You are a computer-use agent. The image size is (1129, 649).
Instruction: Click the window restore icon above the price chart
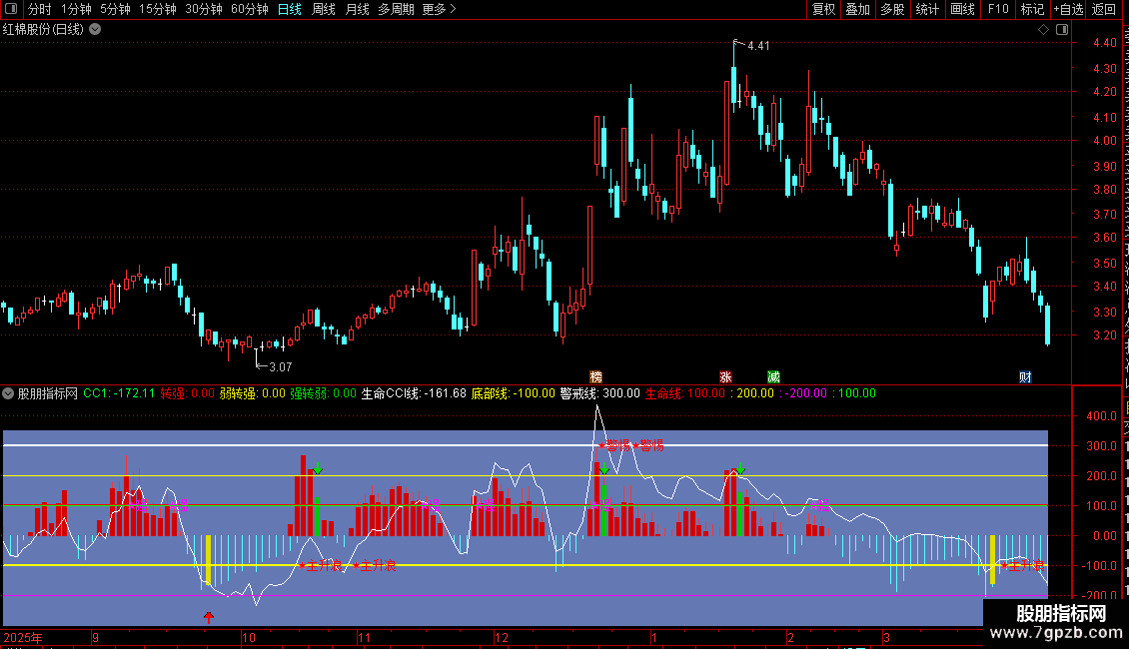(1062, 30)
